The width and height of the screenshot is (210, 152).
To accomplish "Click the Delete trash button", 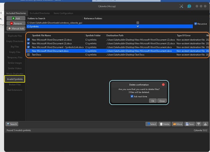I will coord(165,124).
